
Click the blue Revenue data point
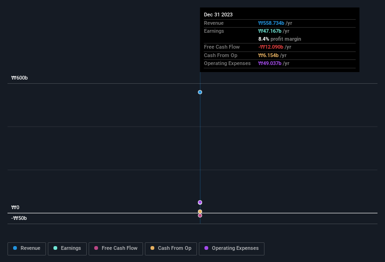point(200,92)
